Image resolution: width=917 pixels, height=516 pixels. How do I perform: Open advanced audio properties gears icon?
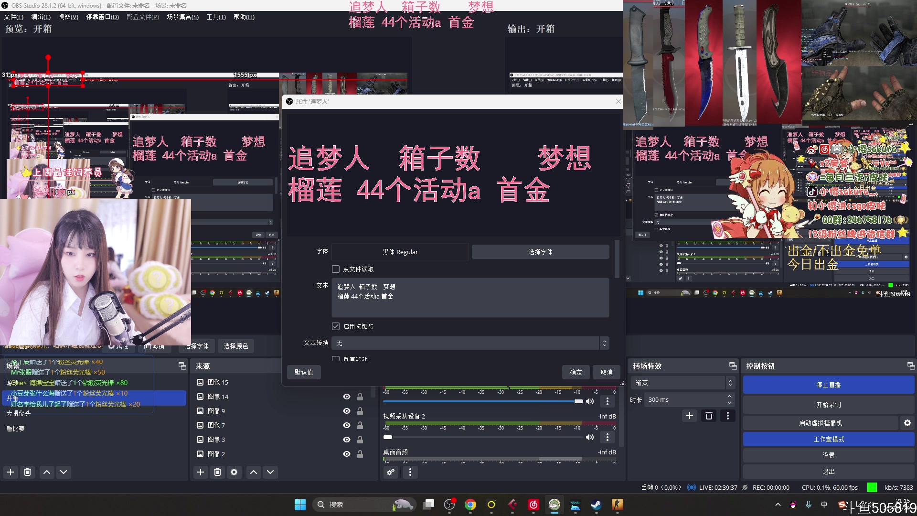pos(391,472)
